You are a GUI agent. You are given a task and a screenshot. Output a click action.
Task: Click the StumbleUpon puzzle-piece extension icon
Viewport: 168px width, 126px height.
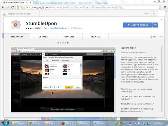point(16,25)
